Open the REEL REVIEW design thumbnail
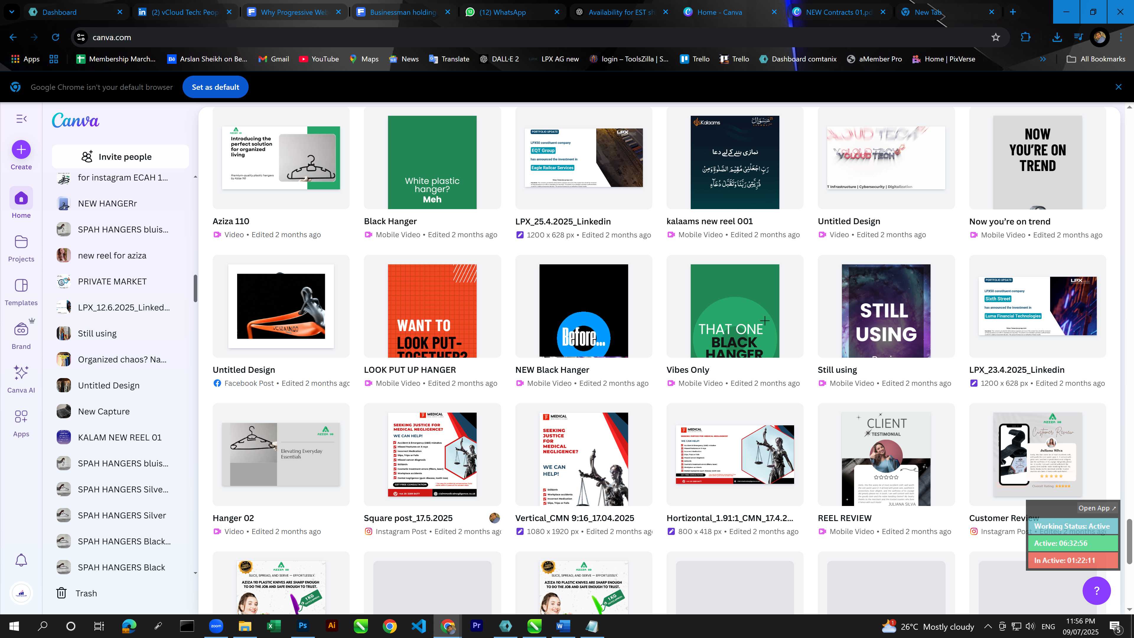 886,455
